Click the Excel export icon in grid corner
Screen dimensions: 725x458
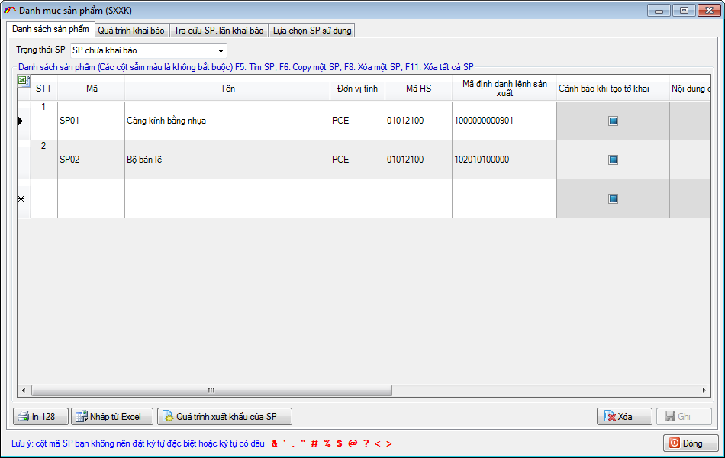click(x=23, y=82)
